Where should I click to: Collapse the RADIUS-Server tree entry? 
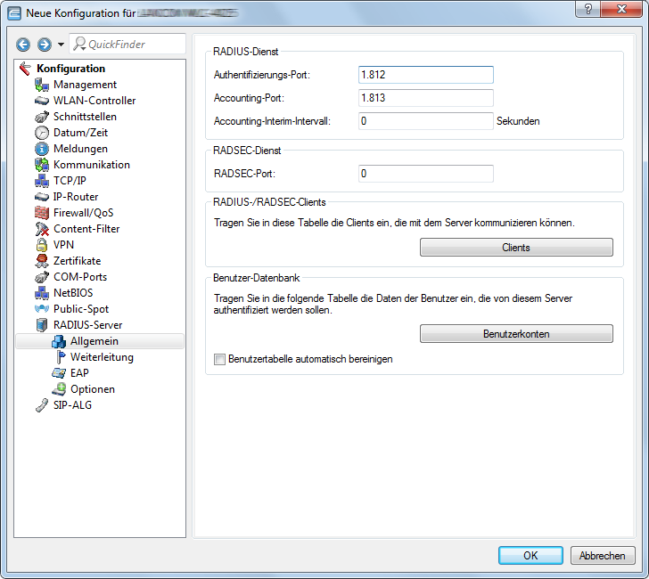pos(41,325)
